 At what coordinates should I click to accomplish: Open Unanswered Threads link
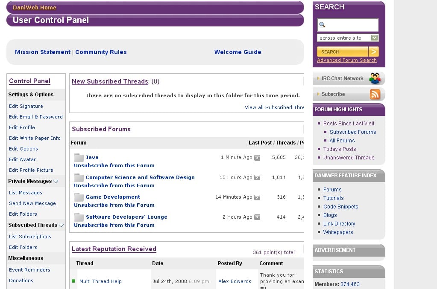(x=349, y=158)
